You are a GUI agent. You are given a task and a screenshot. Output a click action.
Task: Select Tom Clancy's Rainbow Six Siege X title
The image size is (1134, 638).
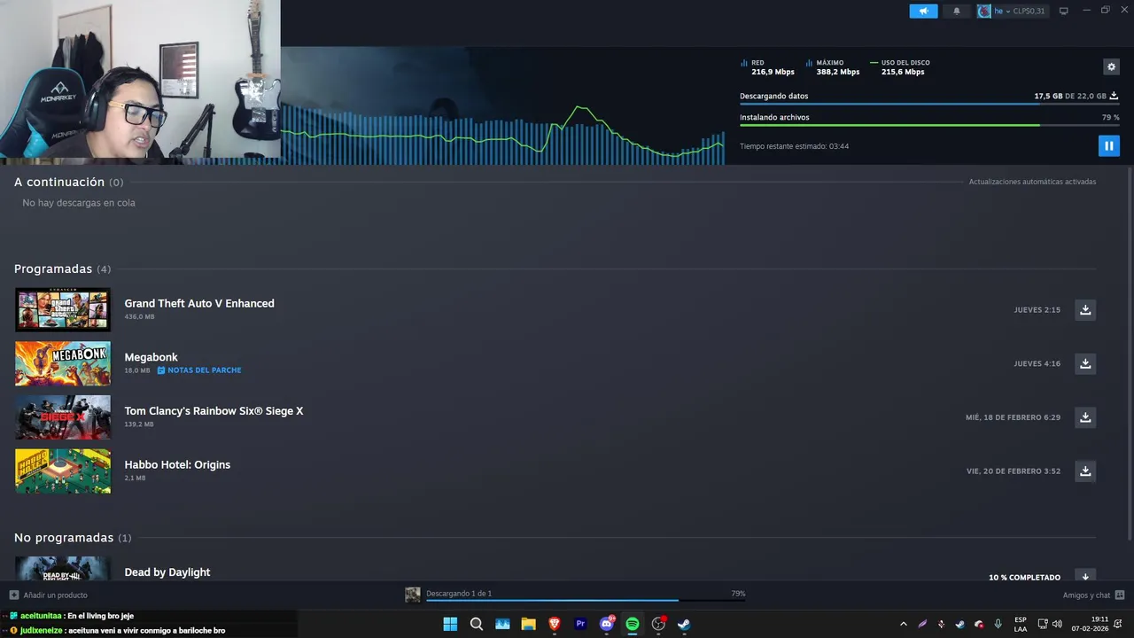coord(214,411)
